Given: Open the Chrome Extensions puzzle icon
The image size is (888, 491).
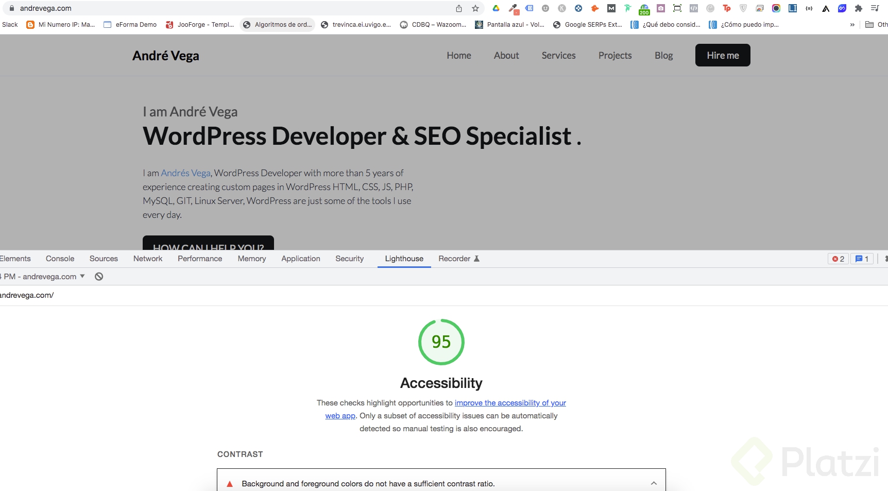Looking at the screenshot, I should click(x=858, y=8).
